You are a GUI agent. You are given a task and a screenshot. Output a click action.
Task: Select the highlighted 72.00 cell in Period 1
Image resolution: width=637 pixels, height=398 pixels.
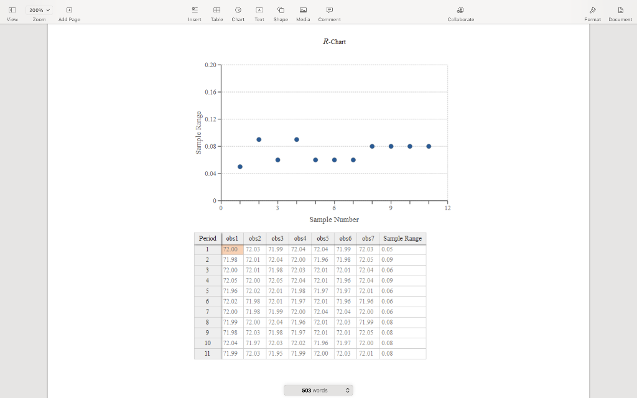[233, 249]
